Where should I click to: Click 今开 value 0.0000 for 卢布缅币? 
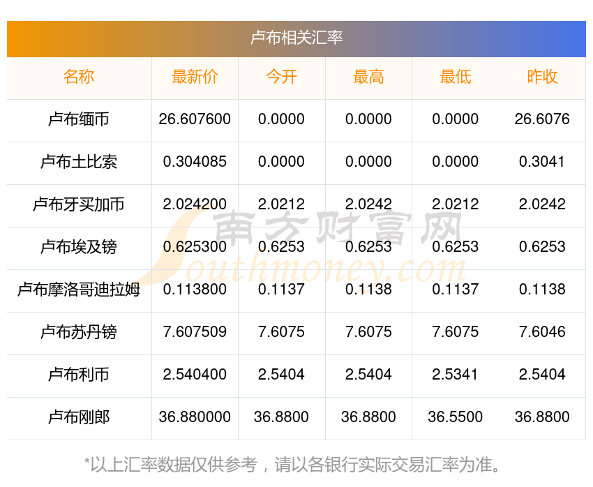[281, 119]
